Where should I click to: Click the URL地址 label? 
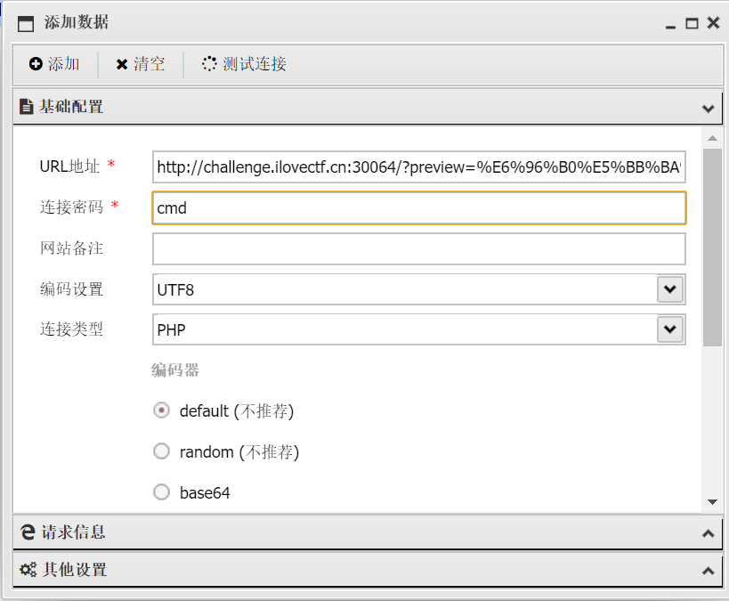[x=69, y=166]
